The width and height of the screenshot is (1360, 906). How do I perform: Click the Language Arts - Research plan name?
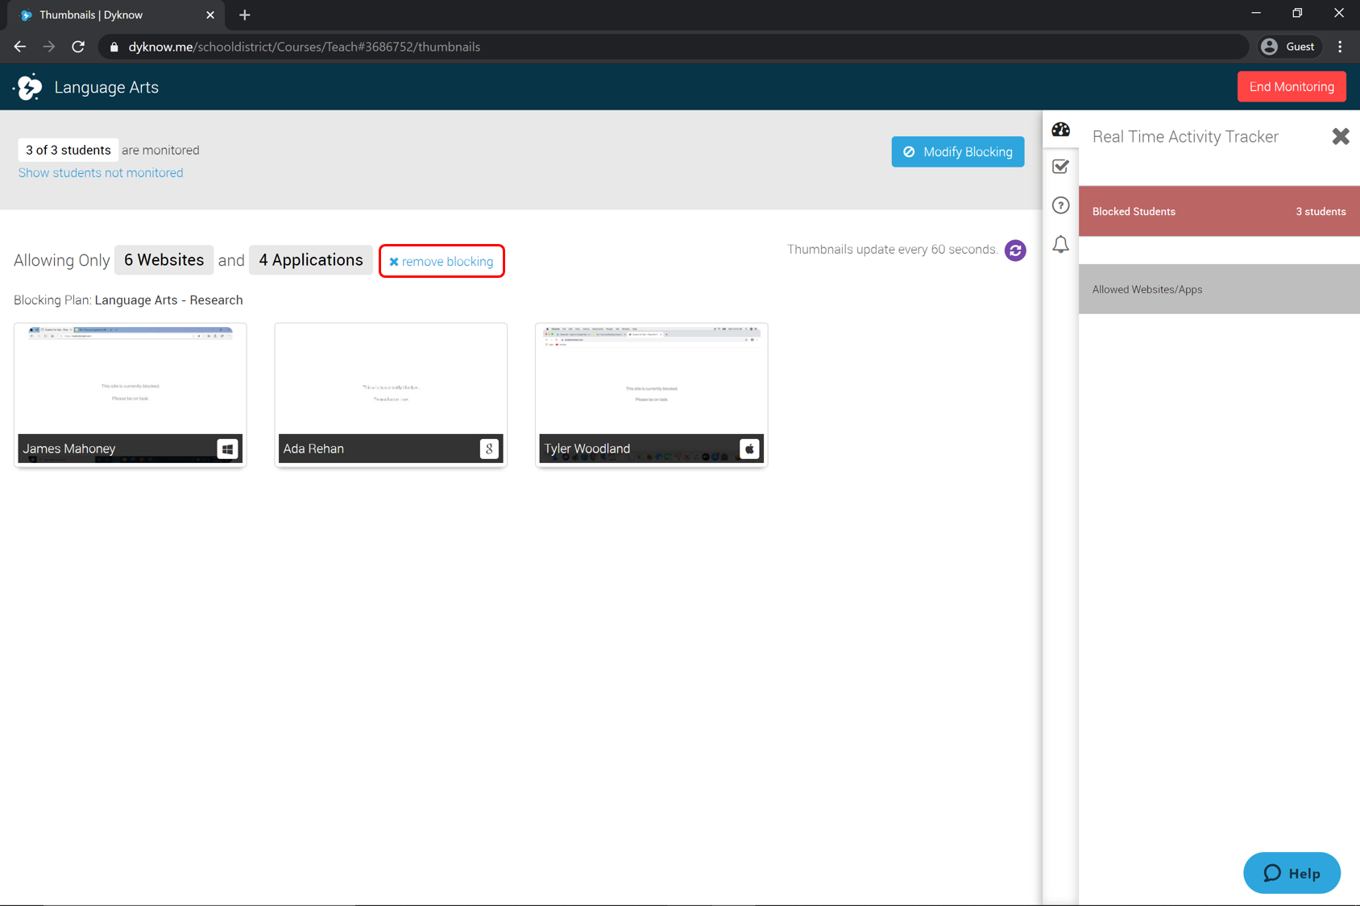(168, 300)
